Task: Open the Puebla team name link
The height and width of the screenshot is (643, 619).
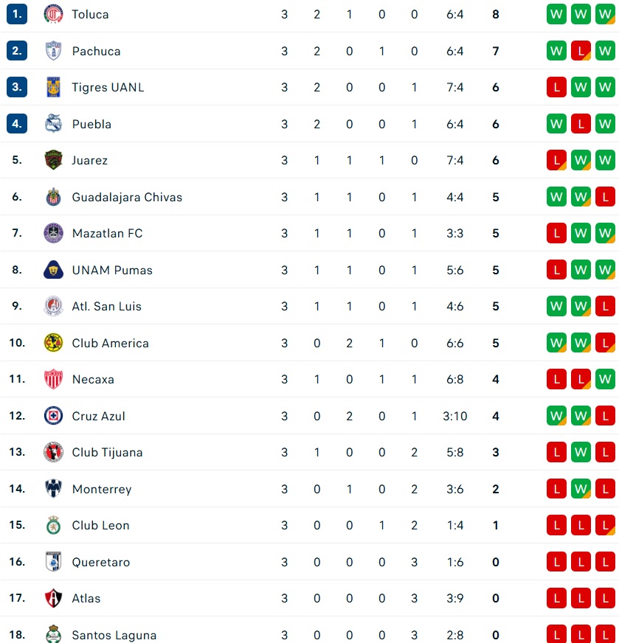Action: (91, 124)
